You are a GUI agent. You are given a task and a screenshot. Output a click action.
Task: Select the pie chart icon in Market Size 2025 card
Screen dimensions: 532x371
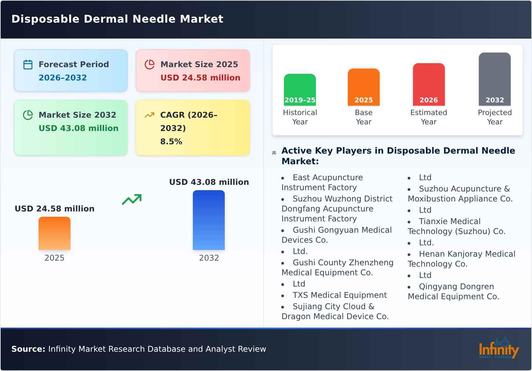coord(150,64)
